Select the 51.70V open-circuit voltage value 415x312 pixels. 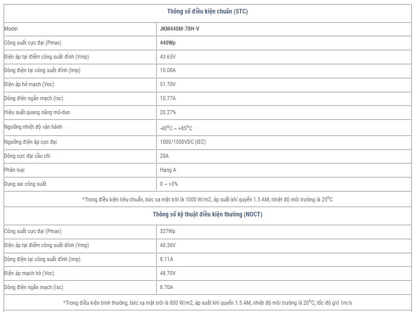pyautogui.click(x=168, y=84)
